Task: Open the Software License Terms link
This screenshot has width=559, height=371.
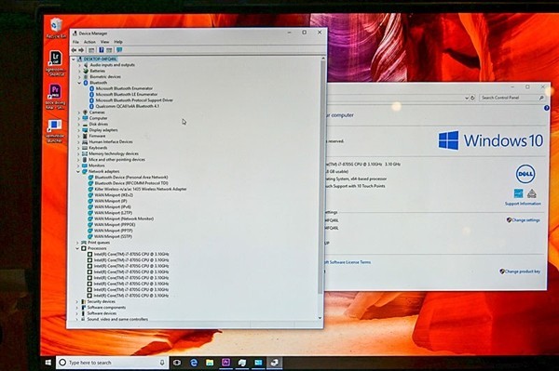Action: [x=348, y=262]
